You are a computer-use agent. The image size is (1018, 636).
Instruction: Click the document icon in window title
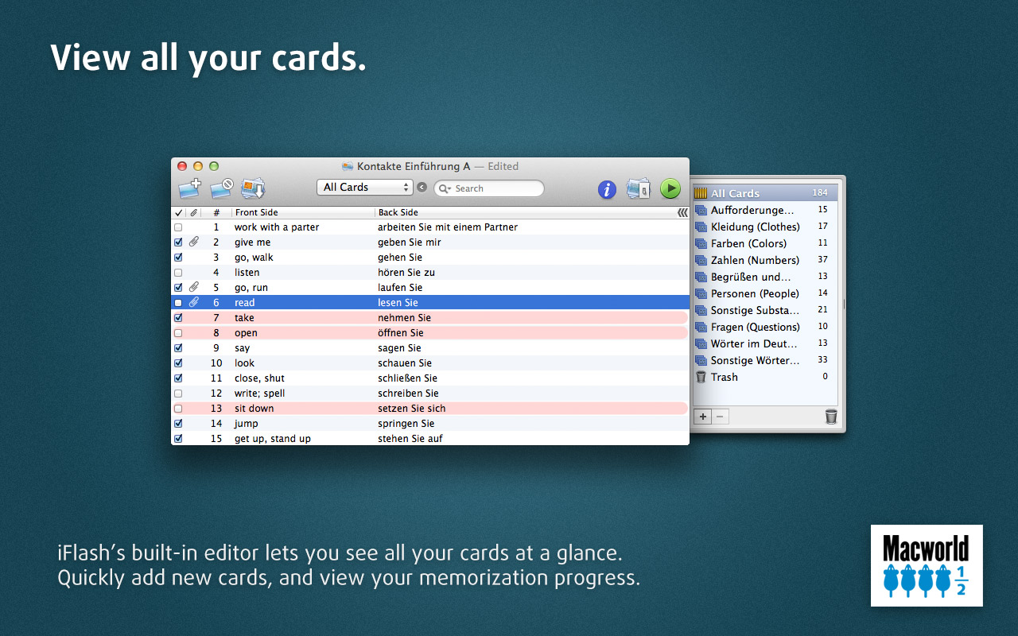(348, 166)
